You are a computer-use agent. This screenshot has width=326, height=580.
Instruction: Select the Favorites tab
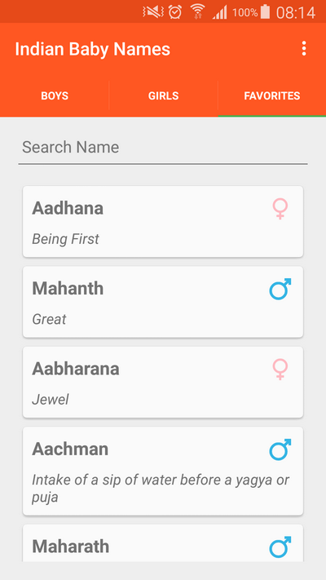[x=272, y=96]
